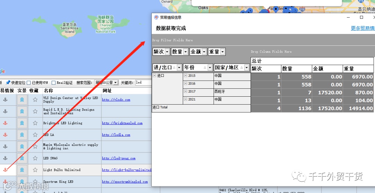Favorite VLS Design Center with its star

click(35, 99)
